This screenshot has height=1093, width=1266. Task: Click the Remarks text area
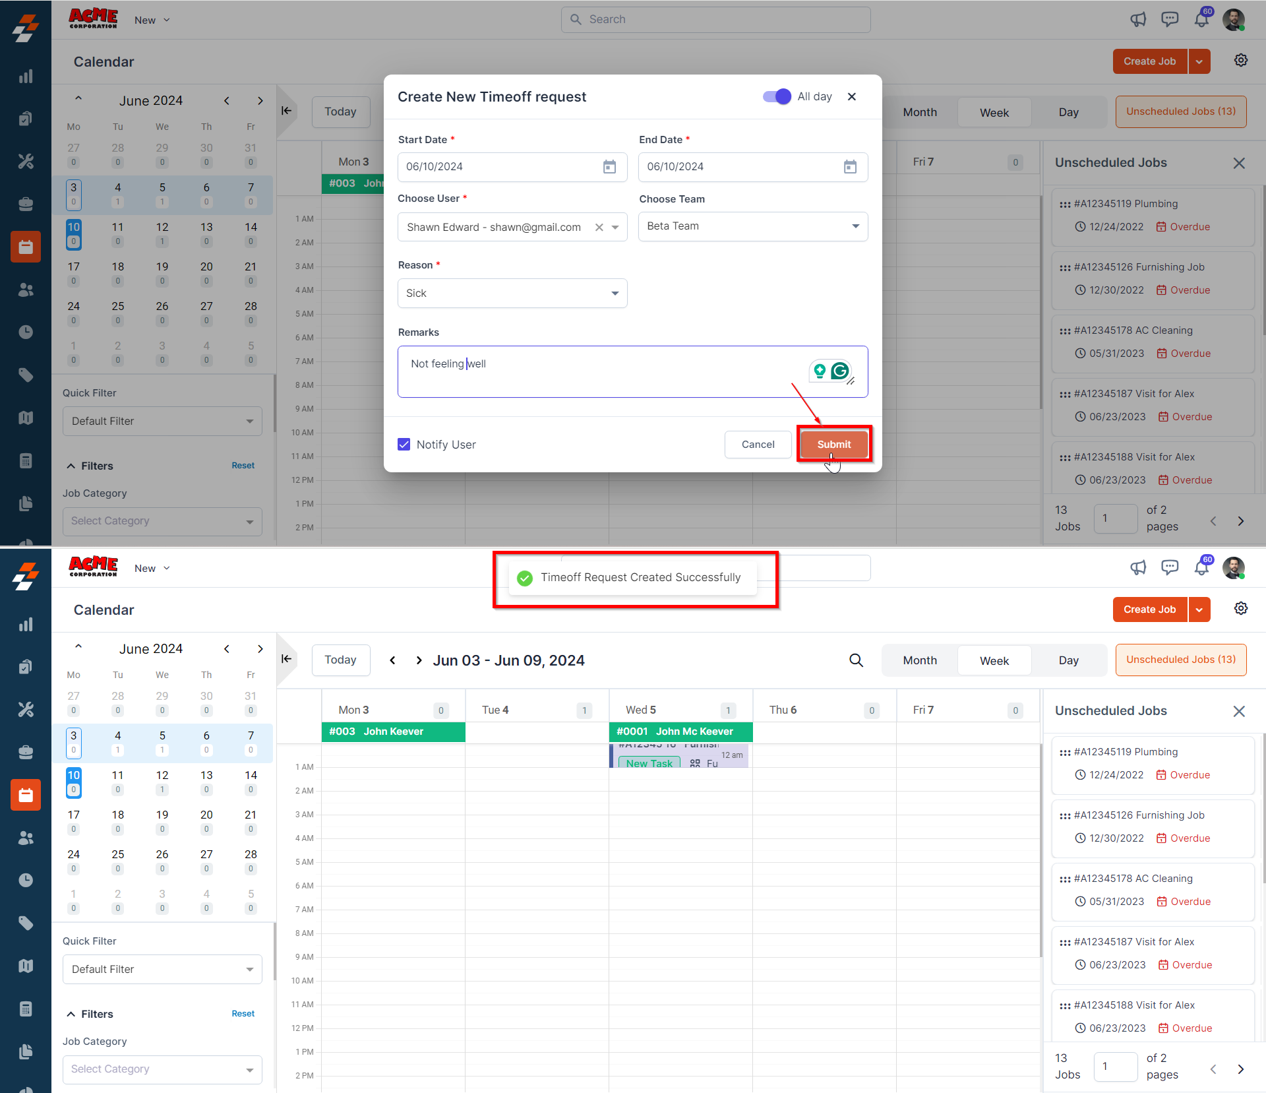pos(593,372)
